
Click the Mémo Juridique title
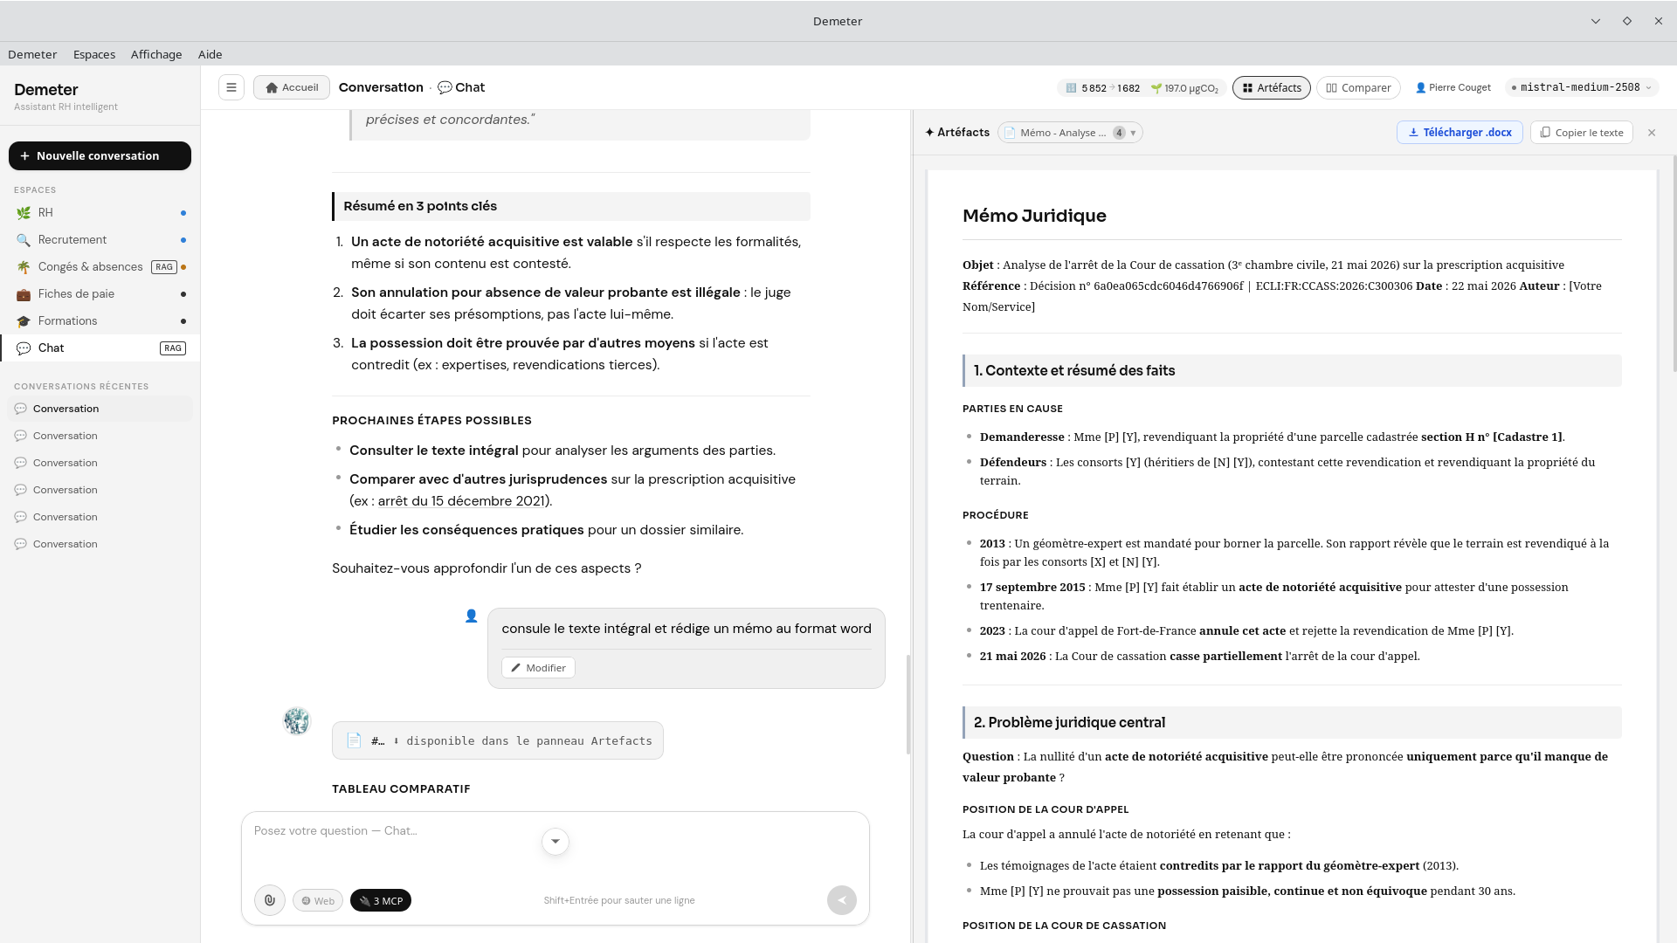(1034, 216)
